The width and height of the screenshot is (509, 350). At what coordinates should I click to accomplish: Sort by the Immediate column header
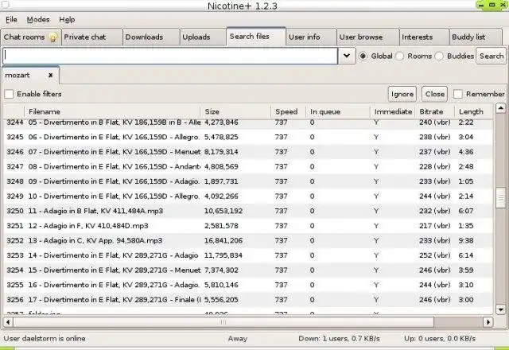[393, 111]
